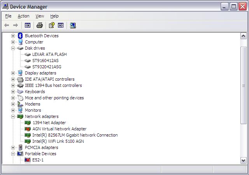Select AGN Virtual Network Adapter text

pyautogui.click(x=60, y=129)
